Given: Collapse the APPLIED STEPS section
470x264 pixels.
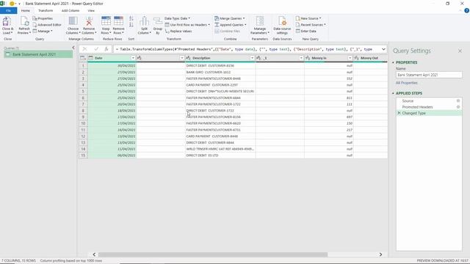Looking at the screenshot, I should [x=394, y=93].
